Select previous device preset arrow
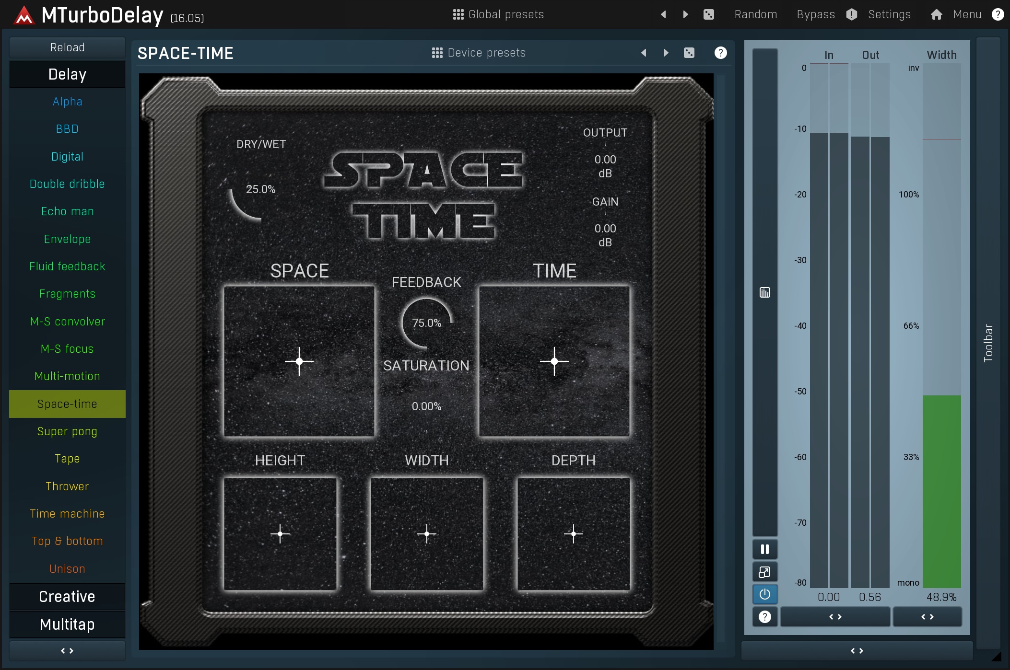Image resolution: width=1010 pixels, height=670 pixels. point(644,53)
